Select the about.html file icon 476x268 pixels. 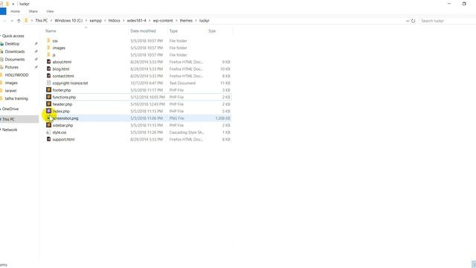pyautogui.click(x=48, y=62)
